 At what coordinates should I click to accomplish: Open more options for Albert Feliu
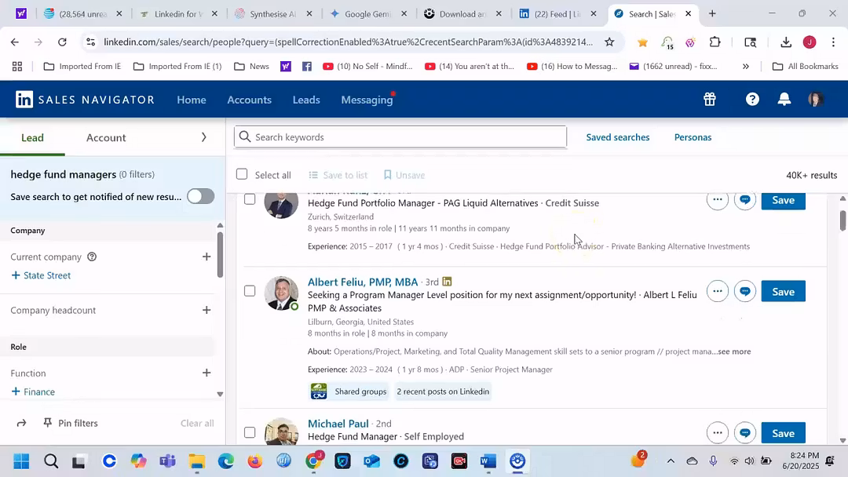tap(717, 291)
